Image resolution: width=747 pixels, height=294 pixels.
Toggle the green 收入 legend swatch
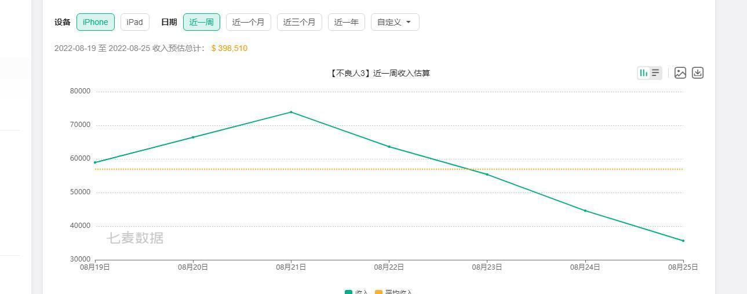[x=348, y=292]
